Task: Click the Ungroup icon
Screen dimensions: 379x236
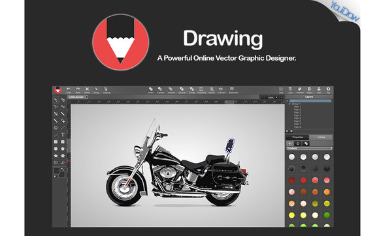Action: [x=106, y=89]
